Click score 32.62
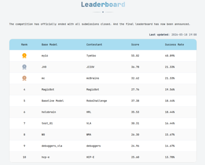The image size is (205, 165). [135, 78]
